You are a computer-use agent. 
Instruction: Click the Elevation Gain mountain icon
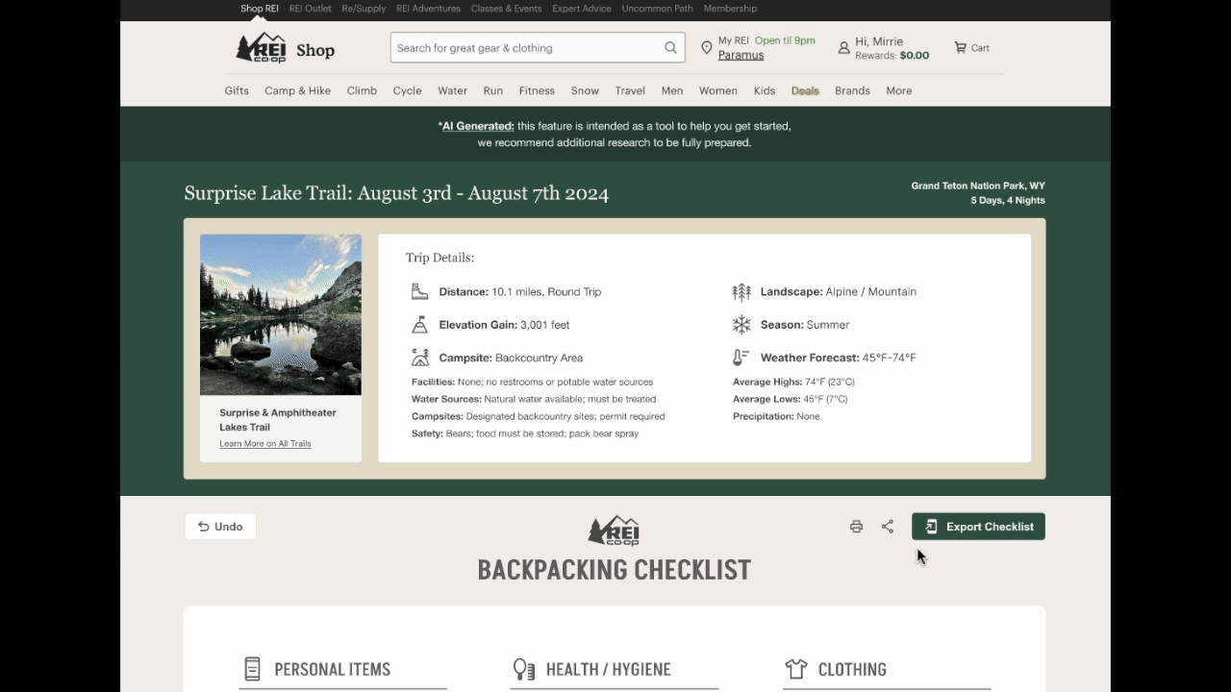pyautogui.click(x=419, y=325)
